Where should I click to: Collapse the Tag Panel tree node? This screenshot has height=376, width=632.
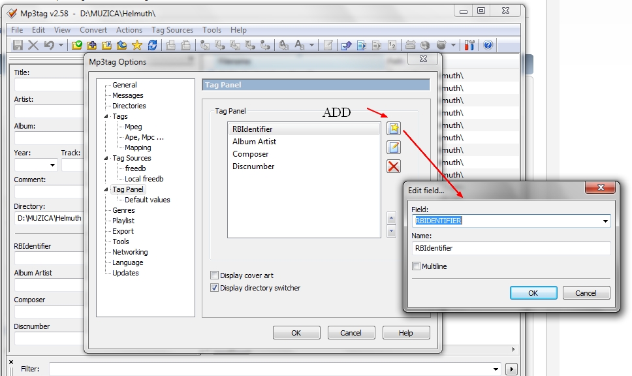point(106,189)
